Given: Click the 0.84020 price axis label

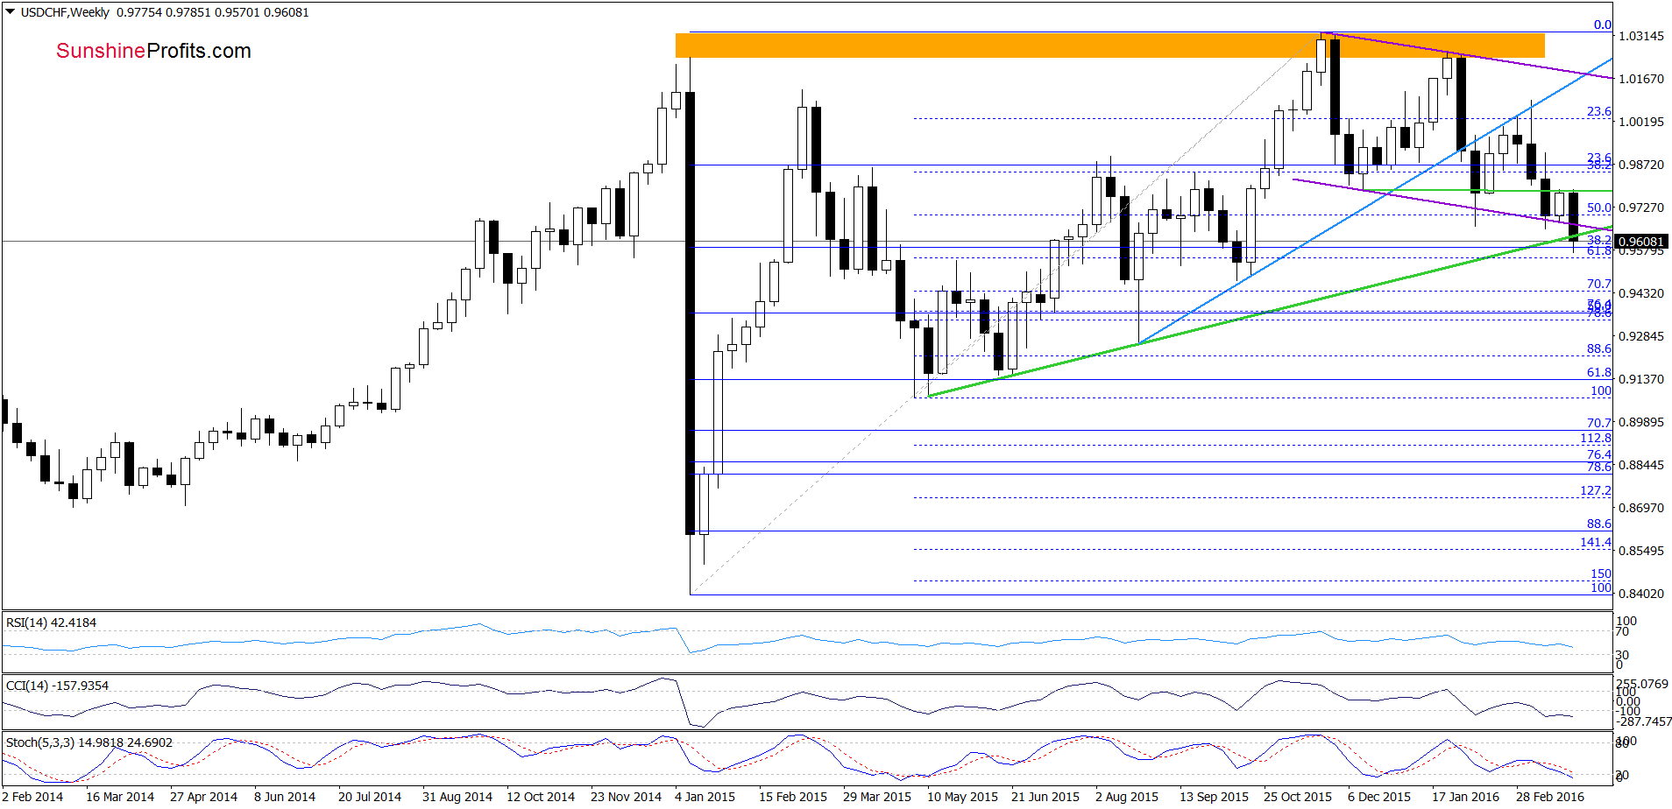Looking at the screenshot, I should (x=1640, y=594).
